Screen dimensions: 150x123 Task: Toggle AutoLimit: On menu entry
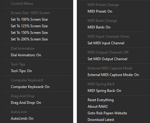click(x=37, y=119)
